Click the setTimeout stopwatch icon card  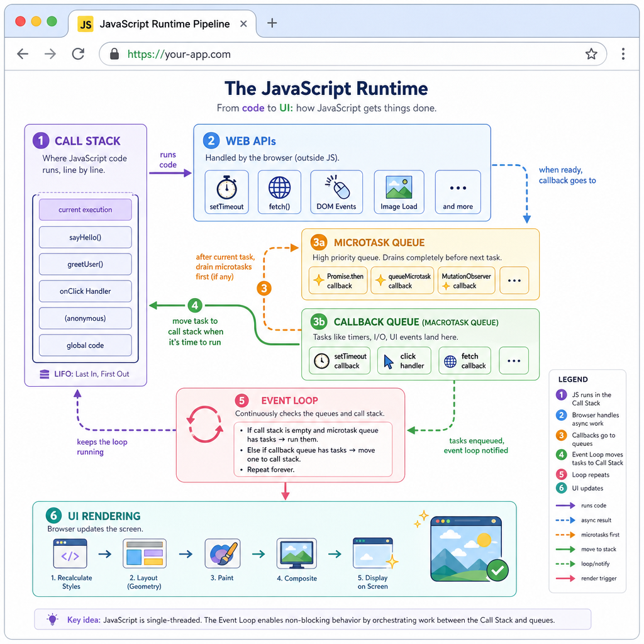tap(226, 192)
